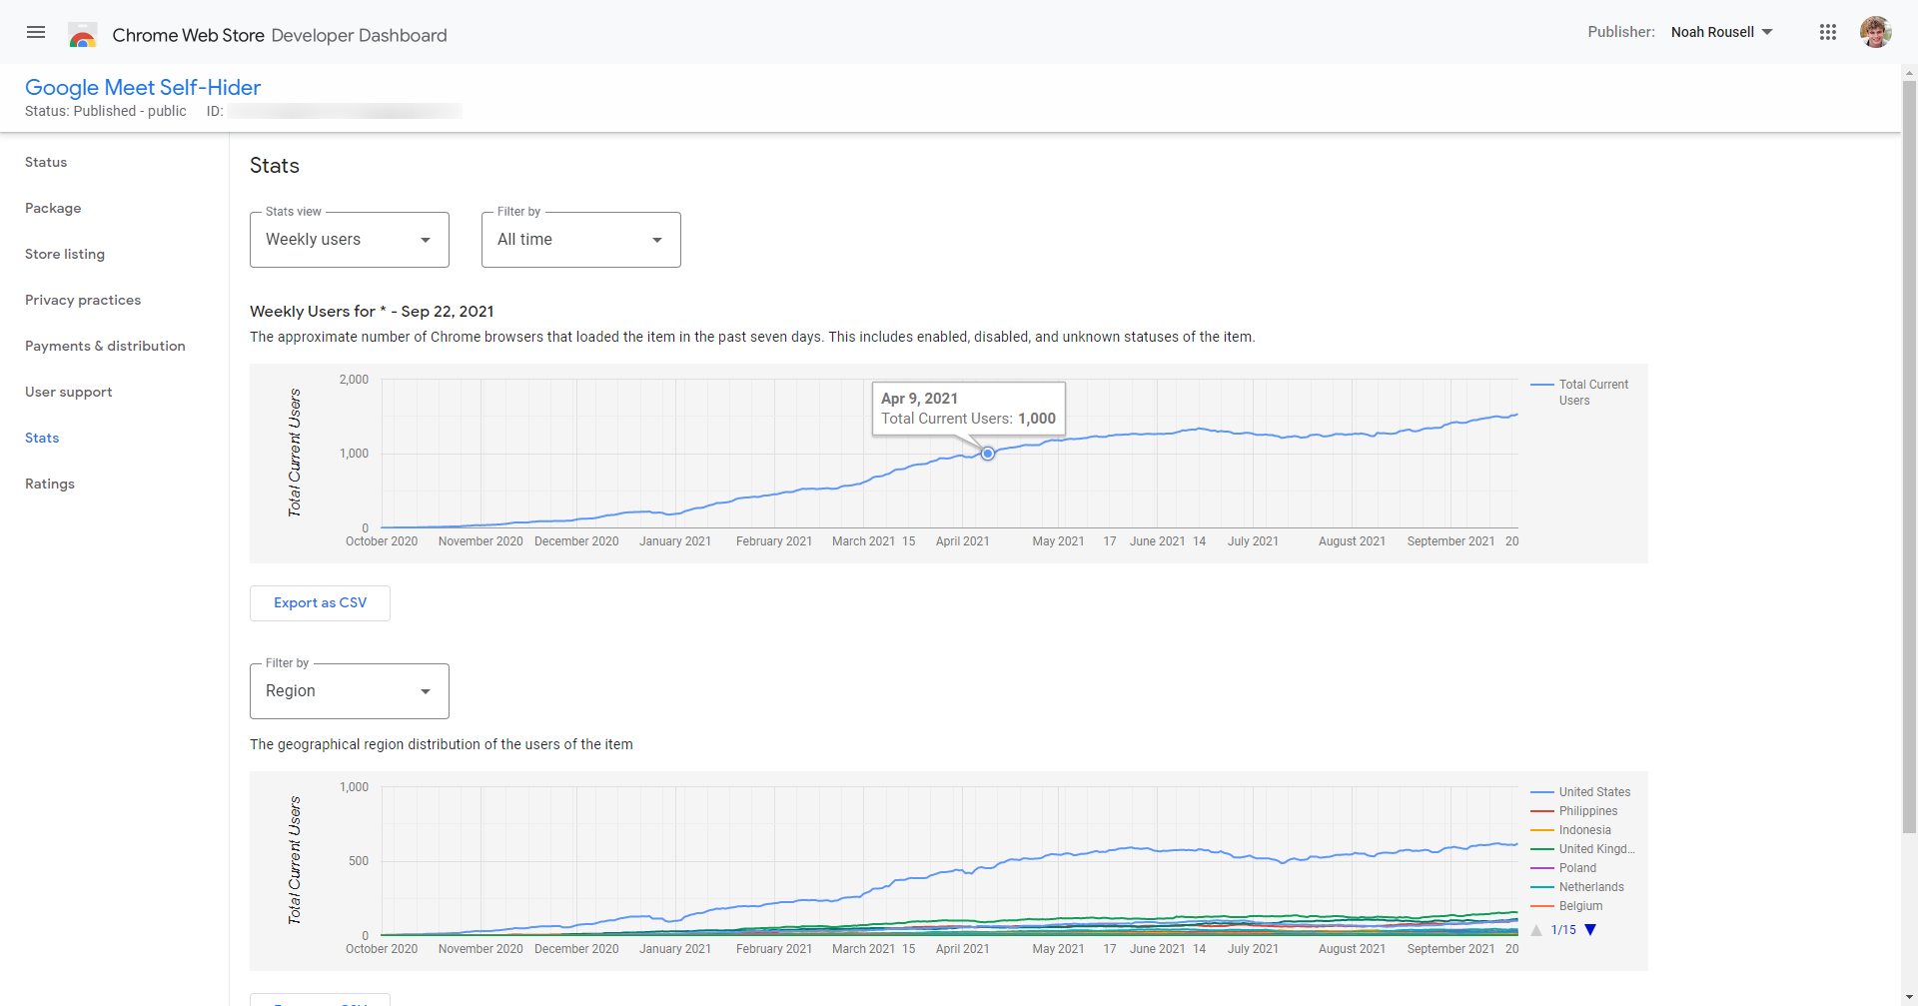Image resolution: width=1918 pixels, height=1006 pixels.
Task: Click the scrollbar down arrow
Action: click(x=1909, y=997)
